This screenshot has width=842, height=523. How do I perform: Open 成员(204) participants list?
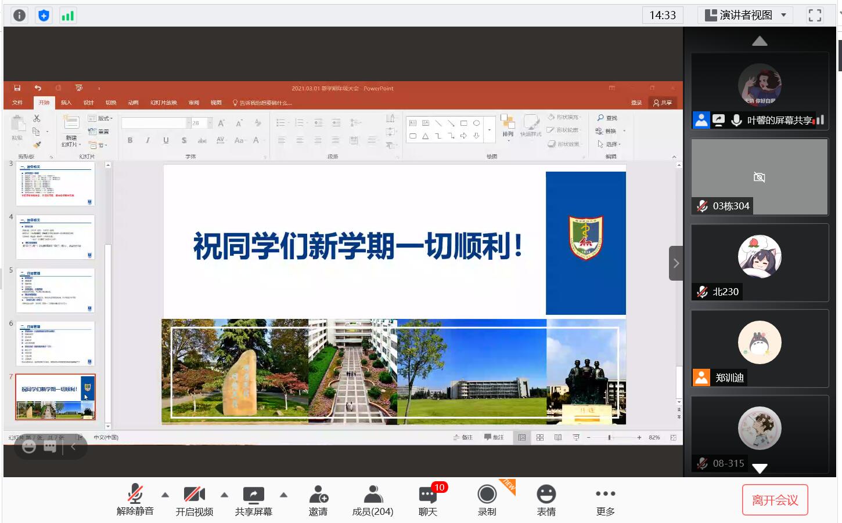point(373,500)
